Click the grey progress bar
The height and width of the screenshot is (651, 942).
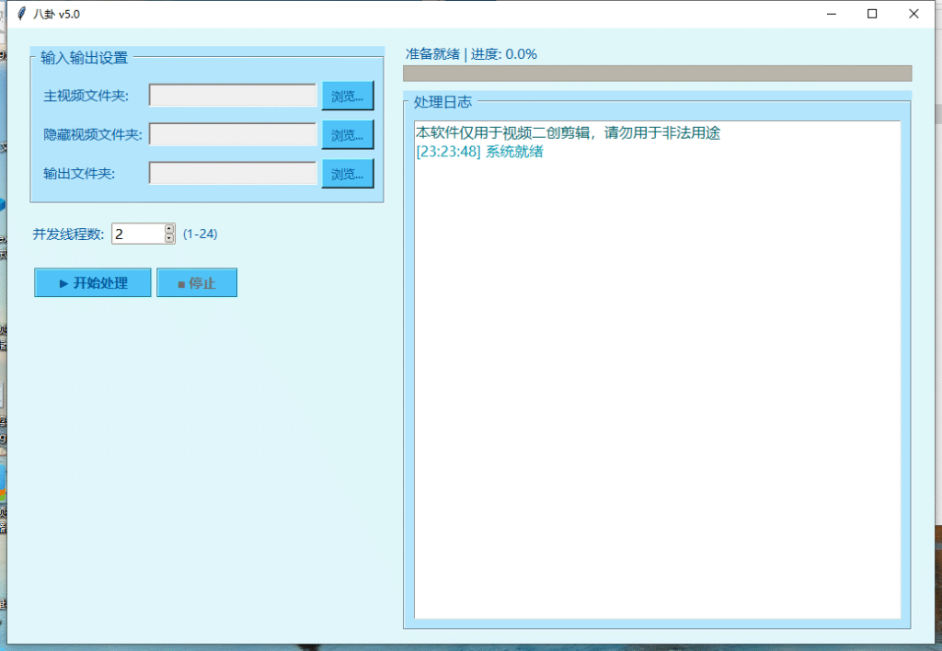click(x=657, y=74)
